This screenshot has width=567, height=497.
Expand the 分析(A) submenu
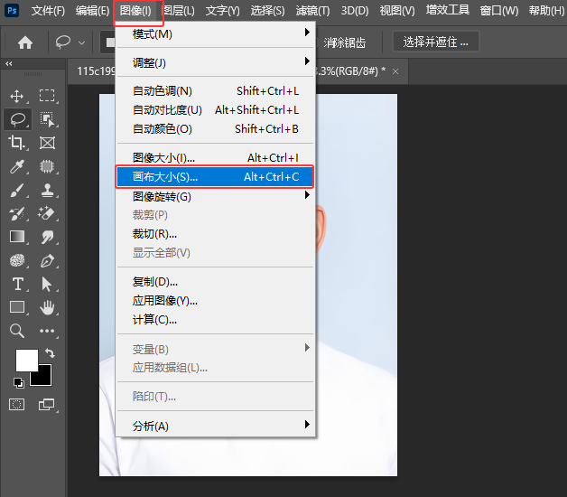tap(216, 426)
